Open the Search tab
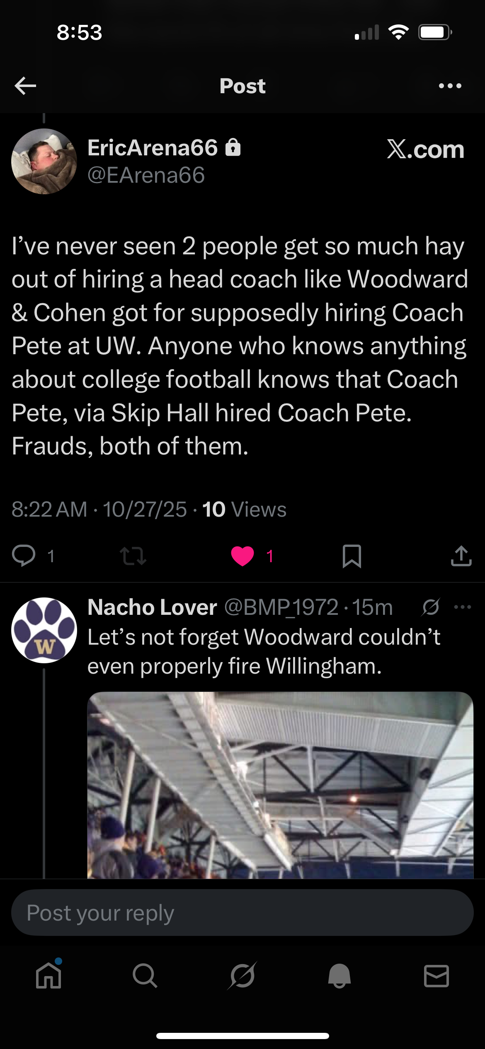This screenshot has height=1049, width=485. (x=145, y=976)
